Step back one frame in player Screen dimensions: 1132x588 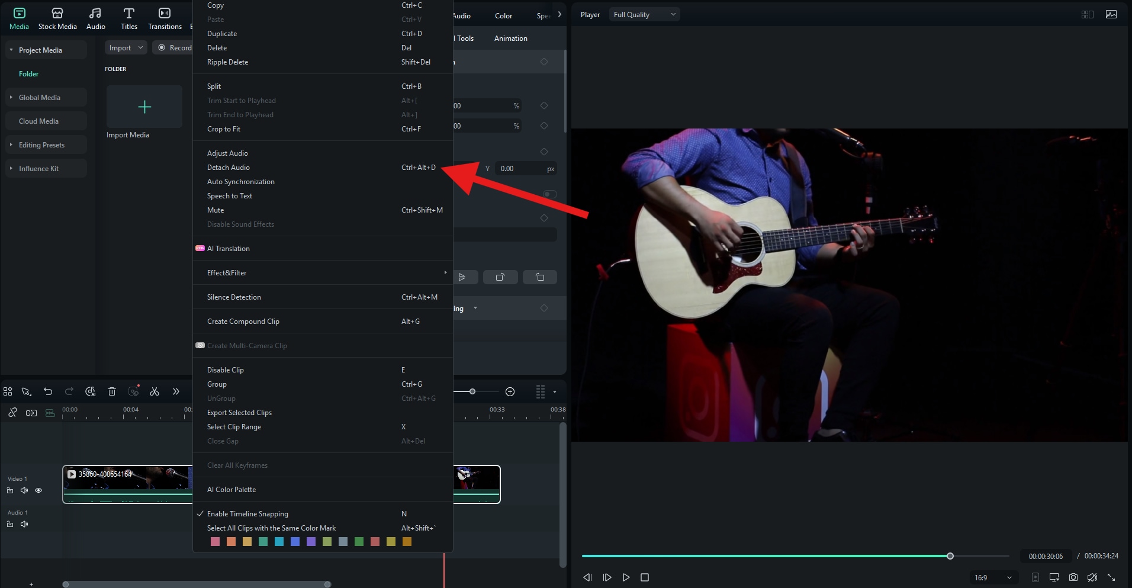[x=587, y=577]
